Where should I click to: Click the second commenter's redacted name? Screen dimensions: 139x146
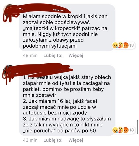44,70
